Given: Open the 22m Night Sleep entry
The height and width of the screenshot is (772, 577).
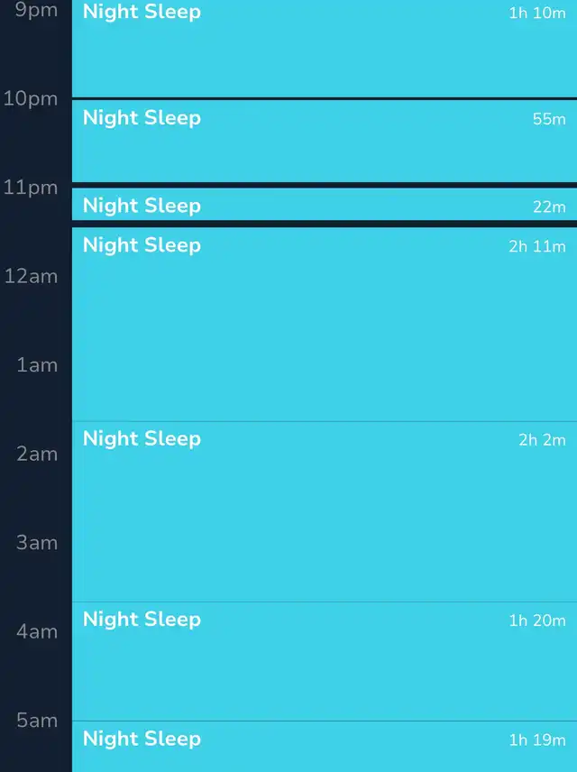Looking at the screenshot, I should click(325, 205).
